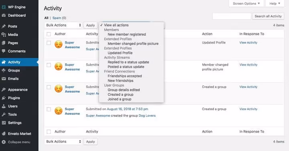The height and width of the screenshot is (151, 289).
Task: Click in the activity search field
Action: pos(232,16)
